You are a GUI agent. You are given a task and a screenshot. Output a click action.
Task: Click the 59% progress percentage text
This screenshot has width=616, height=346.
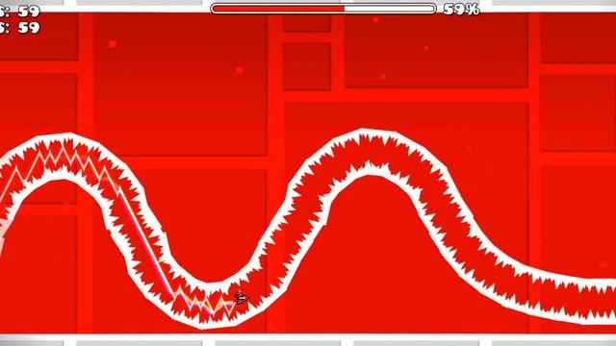click(x=461, y=9)
